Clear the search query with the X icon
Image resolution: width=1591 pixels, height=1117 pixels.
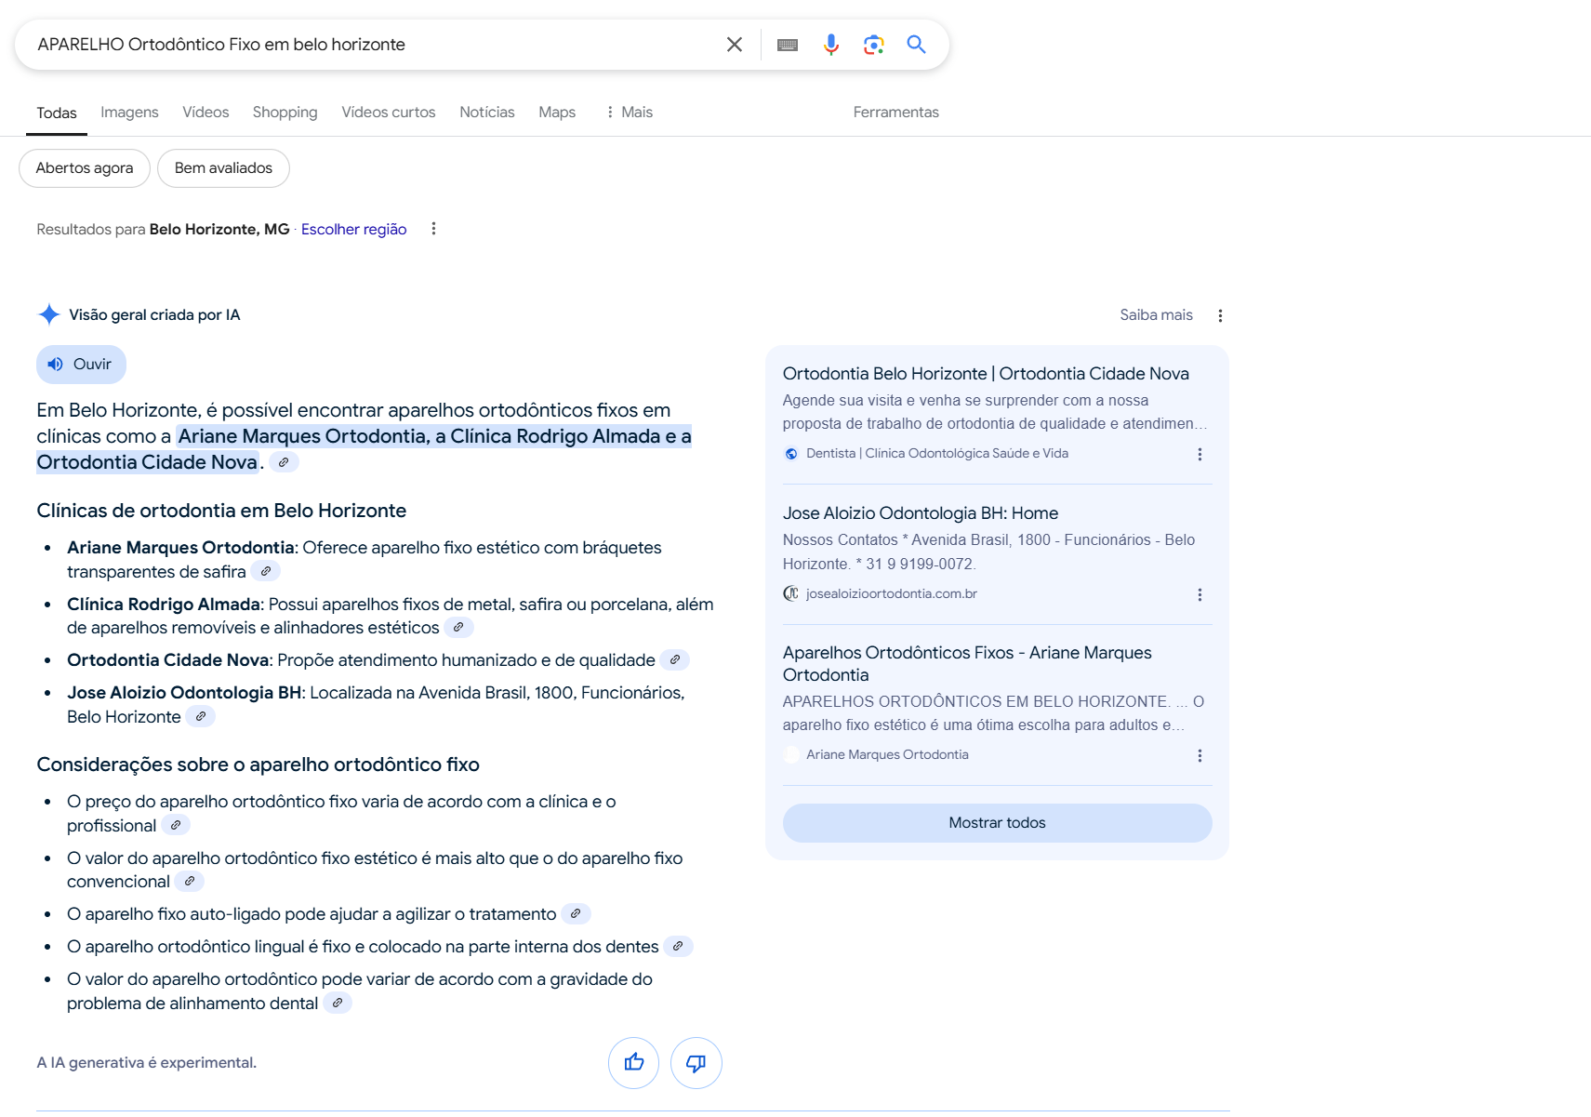(734, 45)
